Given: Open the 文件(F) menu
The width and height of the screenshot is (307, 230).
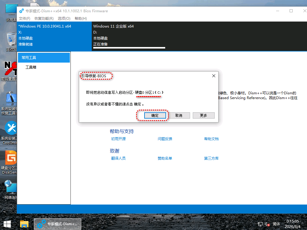Looking at the screenshot, I should click(25, 18).
